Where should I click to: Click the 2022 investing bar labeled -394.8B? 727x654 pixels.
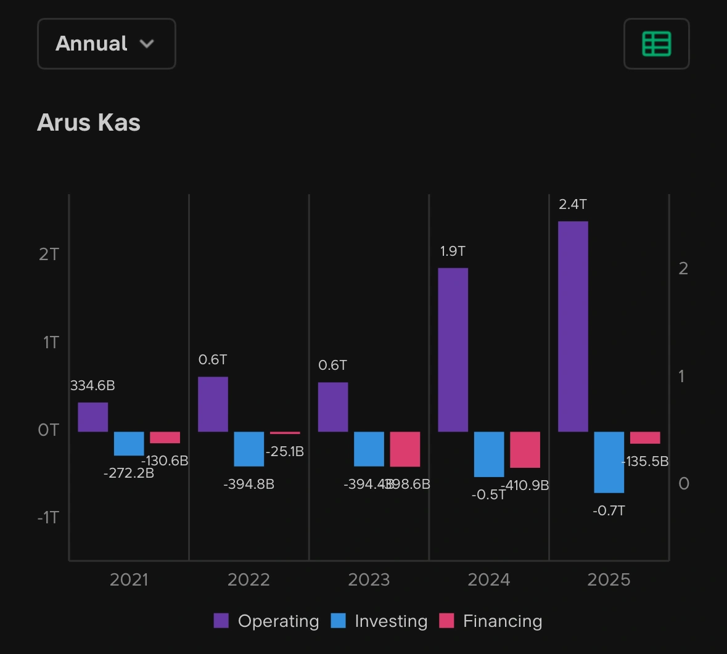[x=249, y=449]
